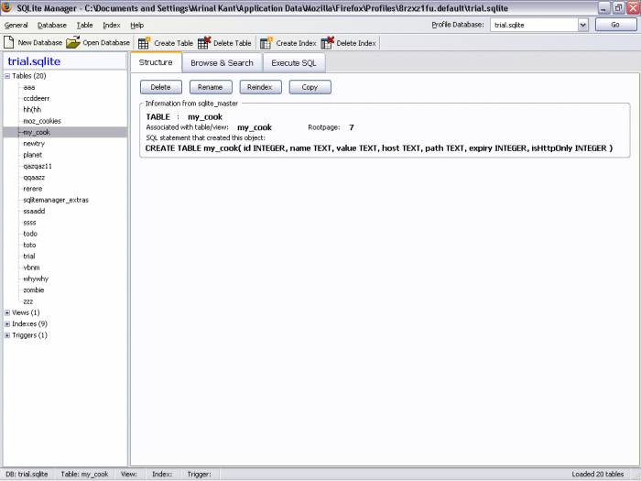Click the Reindex button
641x481 pixels.
click(260, 87)
